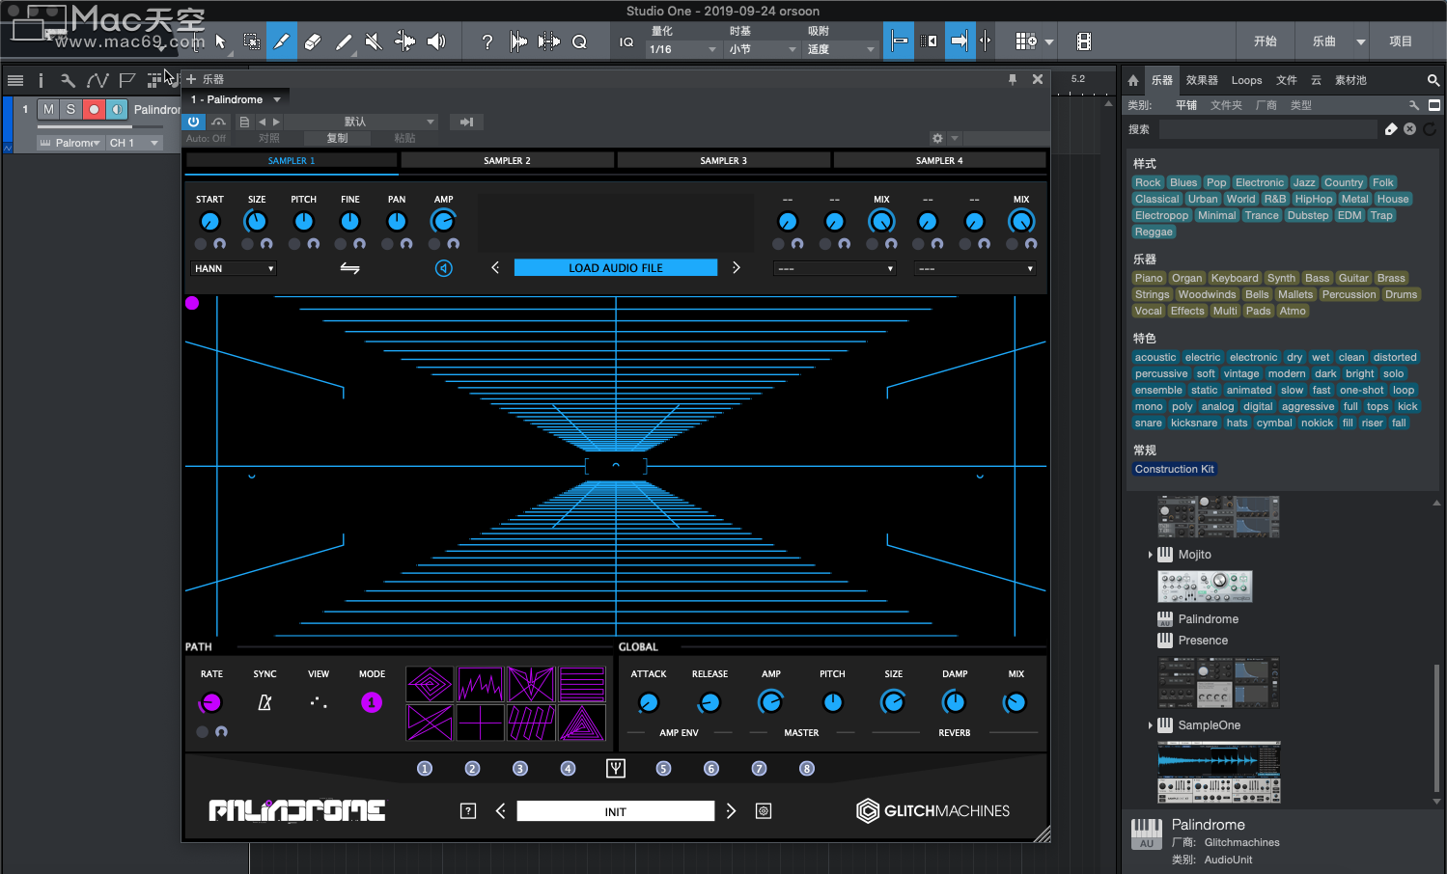This screenshot has height=874, width=1447.
Task: Expand the Mojito instrument tree item
Action: click(x=1151, y=555)
